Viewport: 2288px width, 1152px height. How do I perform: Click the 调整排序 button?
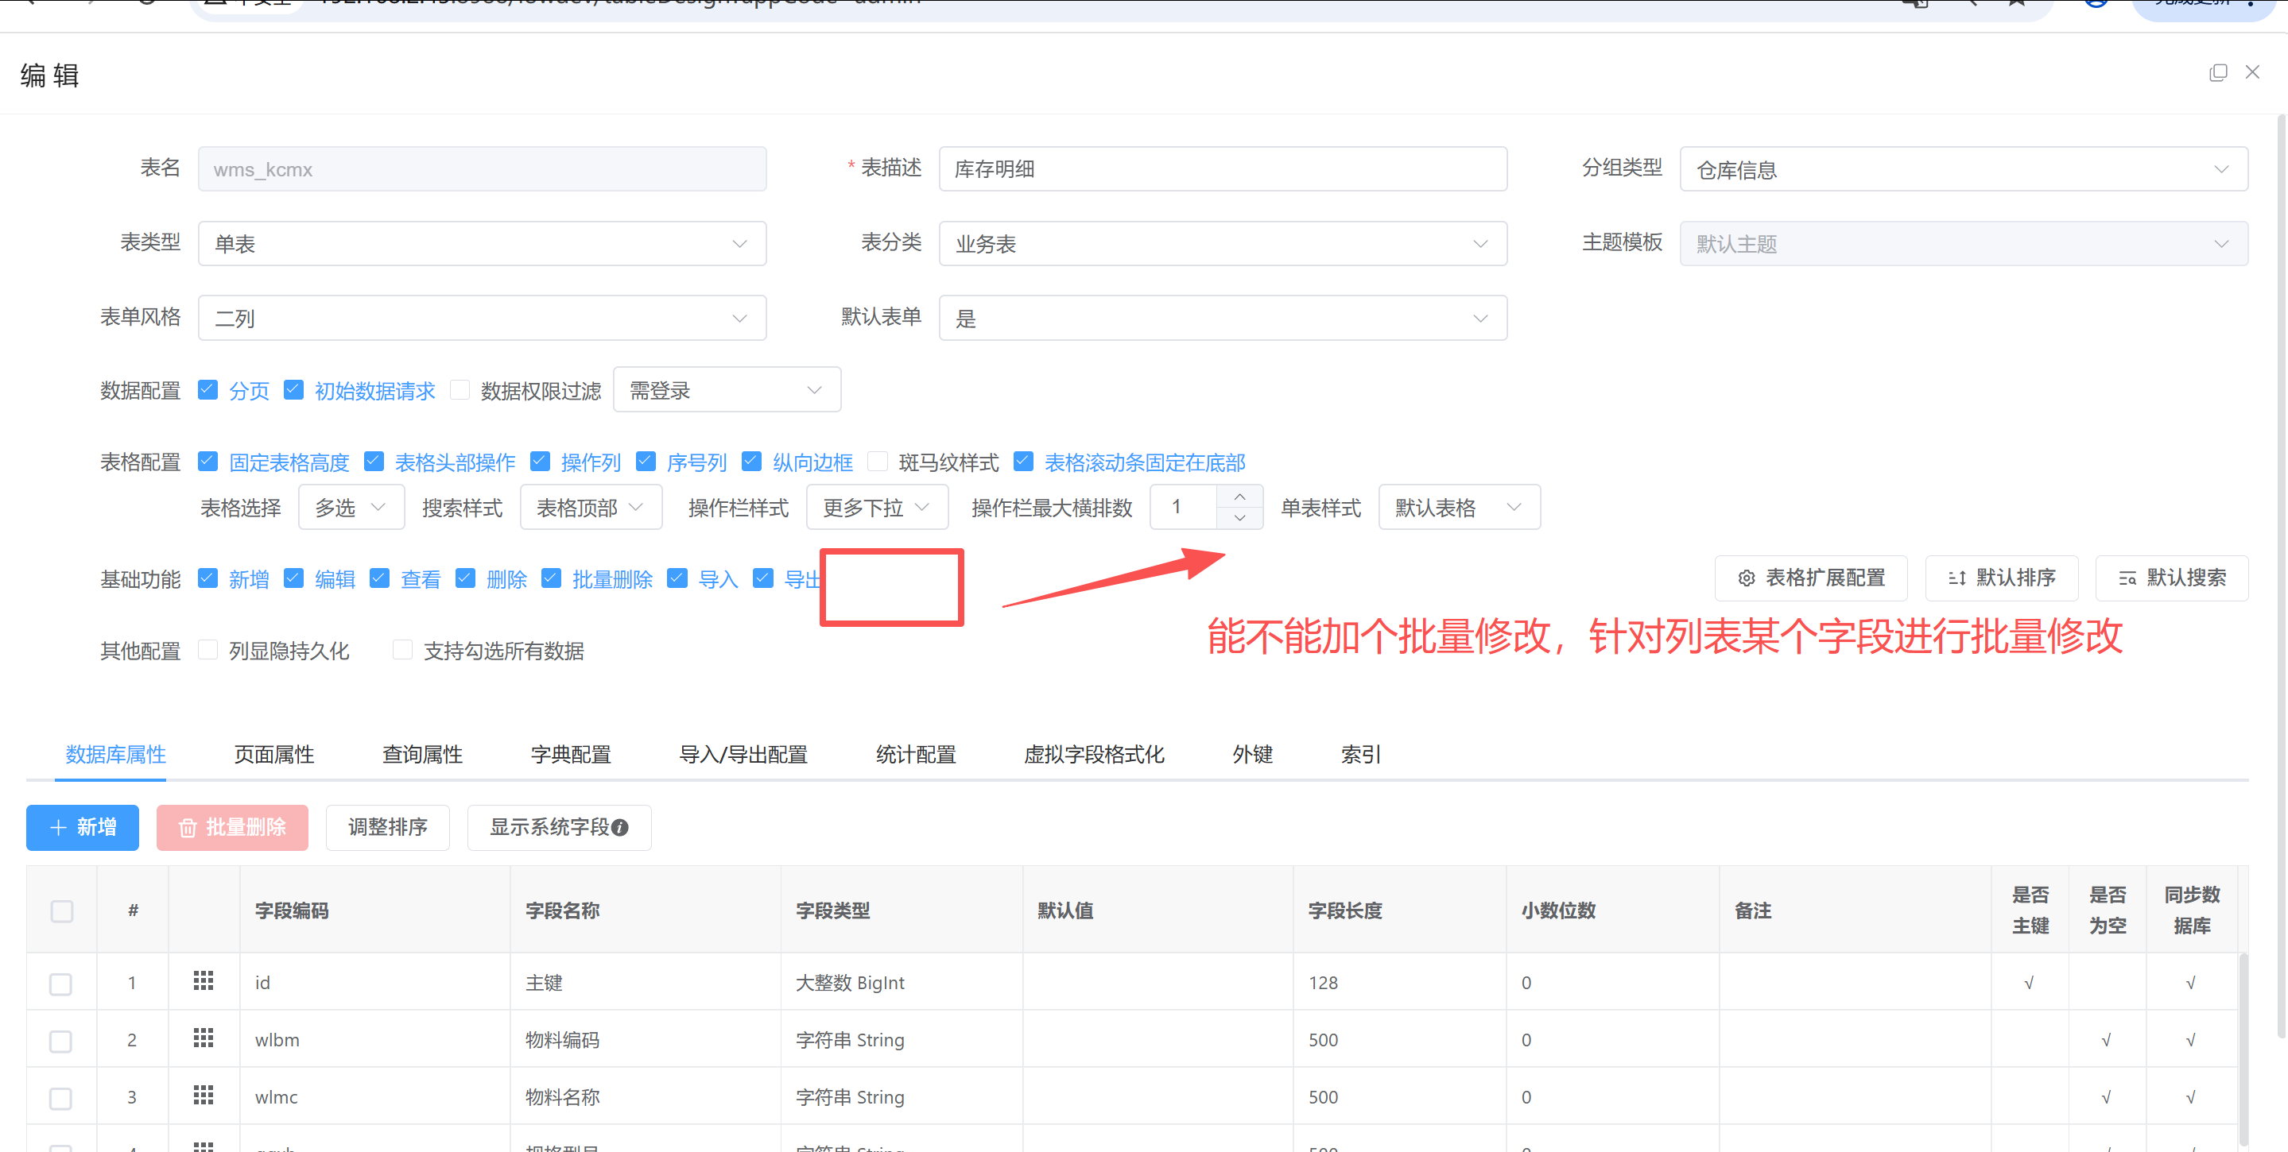click(x=387, y=827)
